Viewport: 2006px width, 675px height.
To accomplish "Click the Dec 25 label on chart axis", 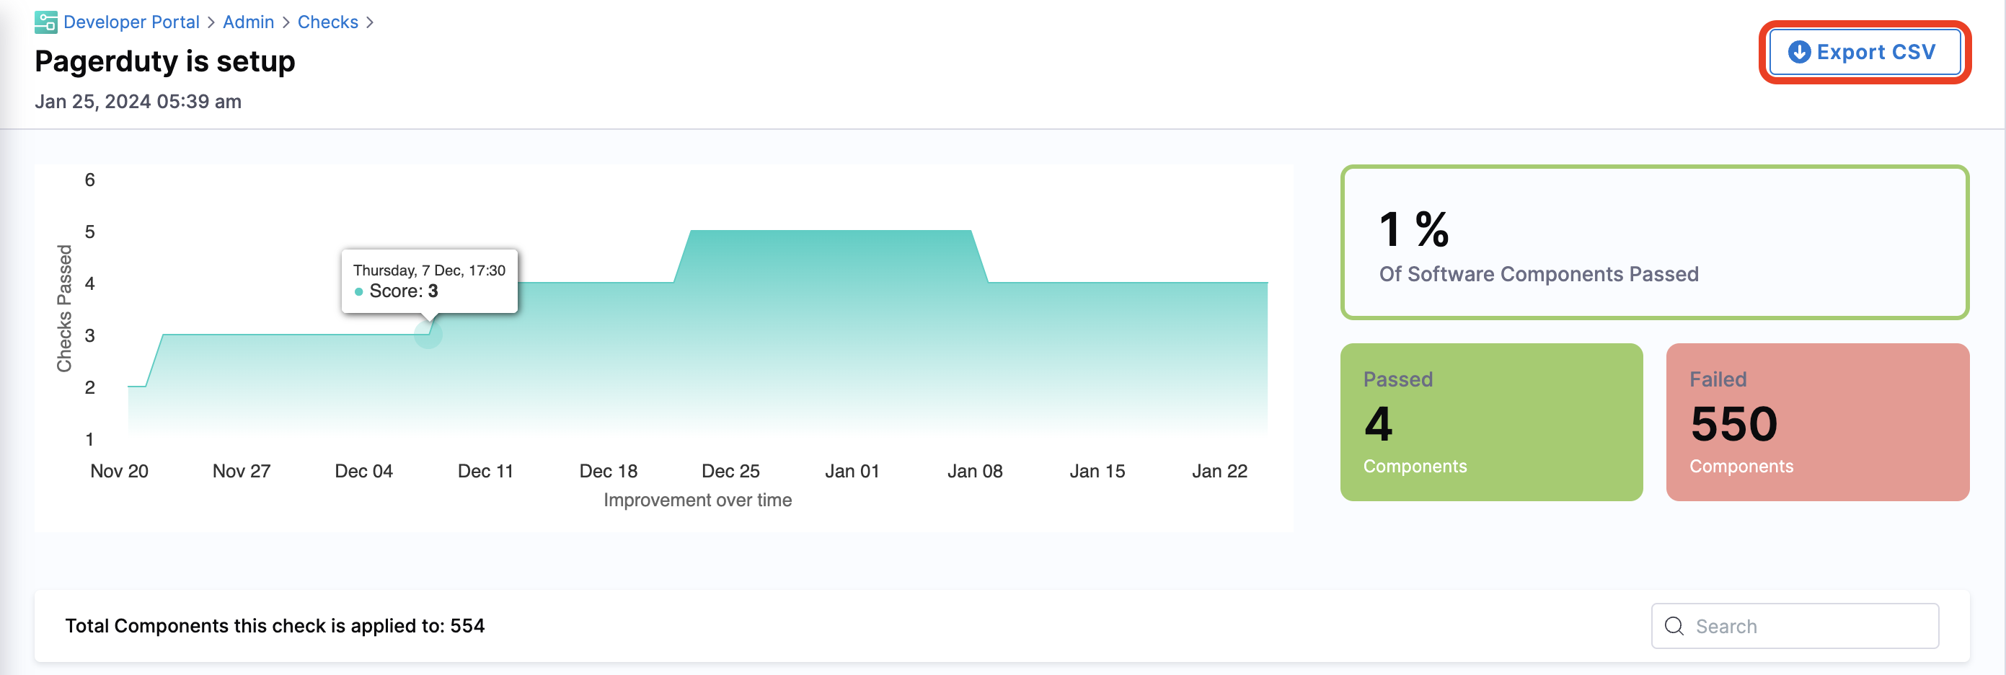I will pyautogui.click(x=730, y=471).
